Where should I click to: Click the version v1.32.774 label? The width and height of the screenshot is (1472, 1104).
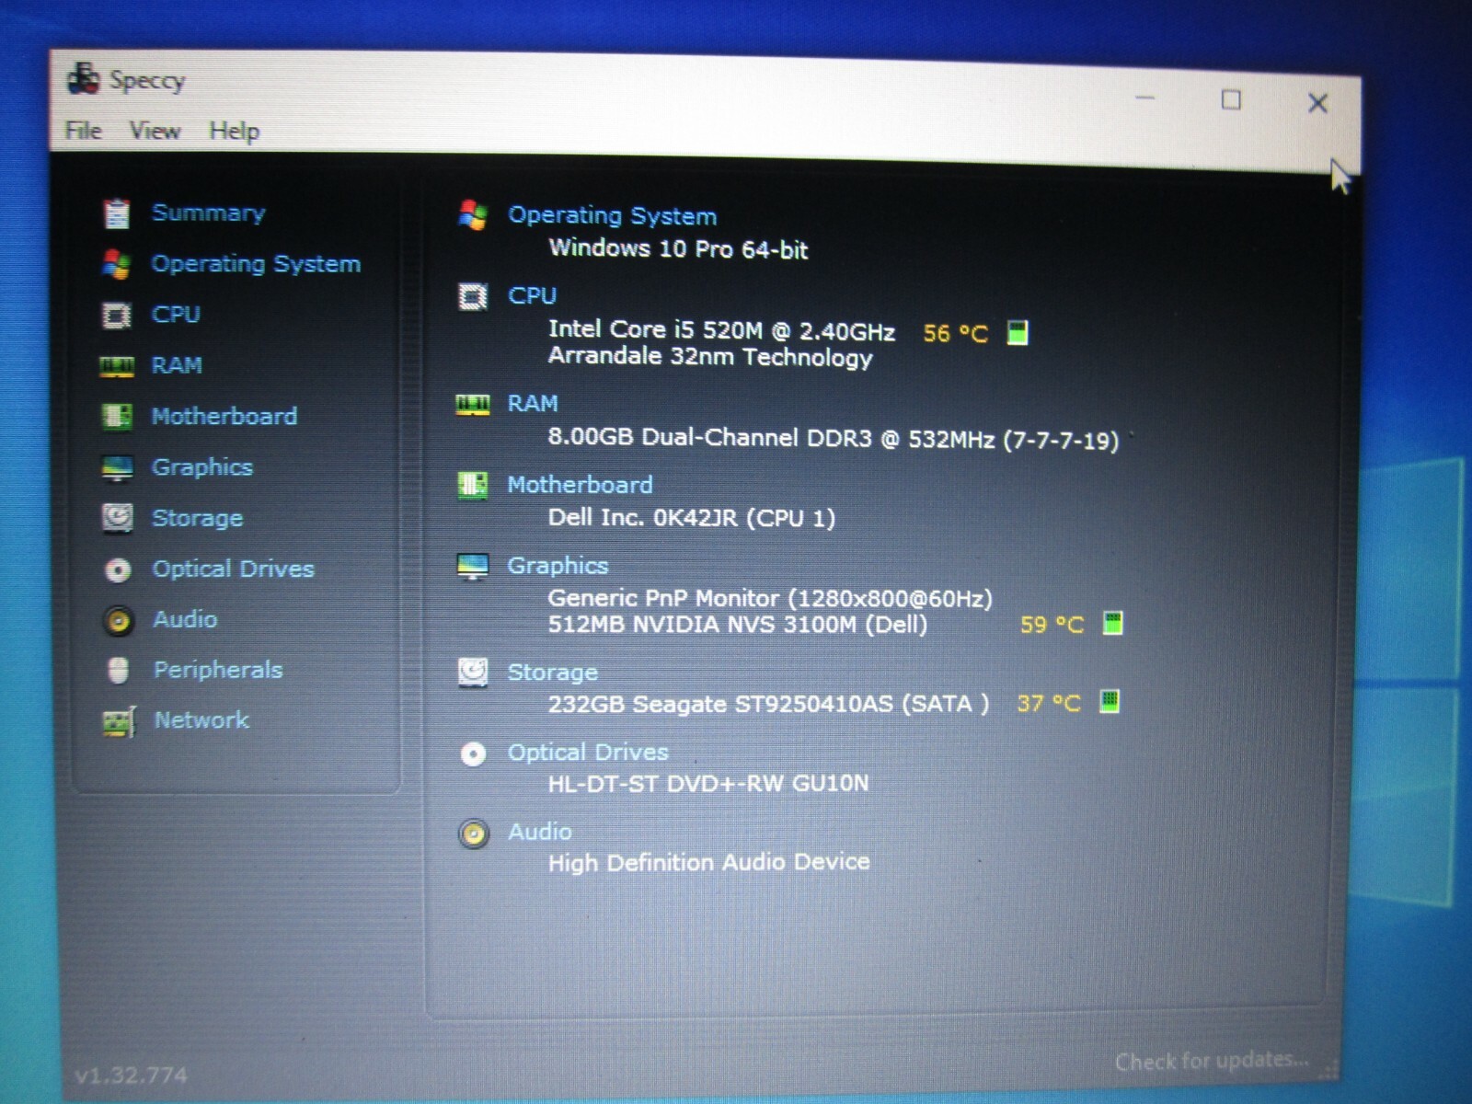pyautogui.click(x=131, y=1075)
